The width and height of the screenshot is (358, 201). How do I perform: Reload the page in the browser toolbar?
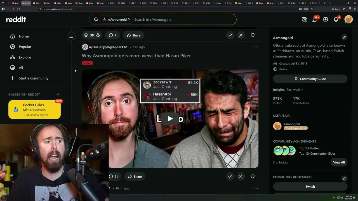[18, 9]
